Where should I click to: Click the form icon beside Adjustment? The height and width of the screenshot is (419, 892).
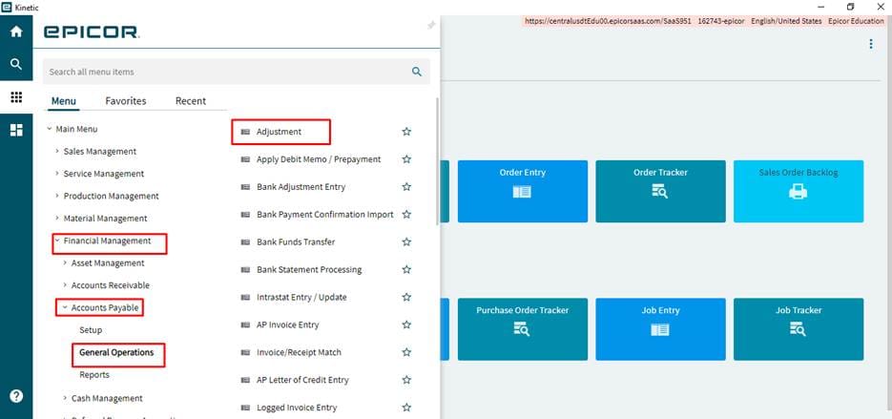coord(245,132)
